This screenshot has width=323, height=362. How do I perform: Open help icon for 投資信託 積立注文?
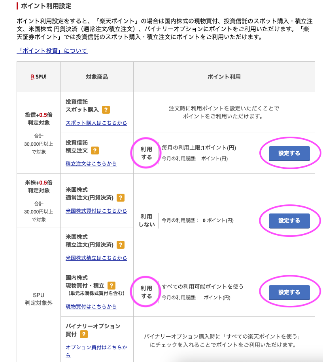(95, 151)
